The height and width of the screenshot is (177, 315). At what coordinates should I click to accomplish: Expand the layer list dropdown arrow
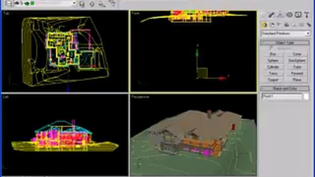tap(74, 3)
